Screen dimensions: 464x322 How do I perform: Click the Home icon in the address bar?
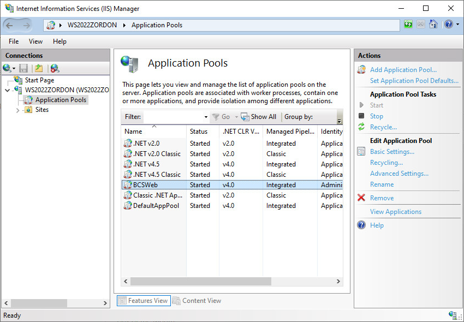point(433,25)
